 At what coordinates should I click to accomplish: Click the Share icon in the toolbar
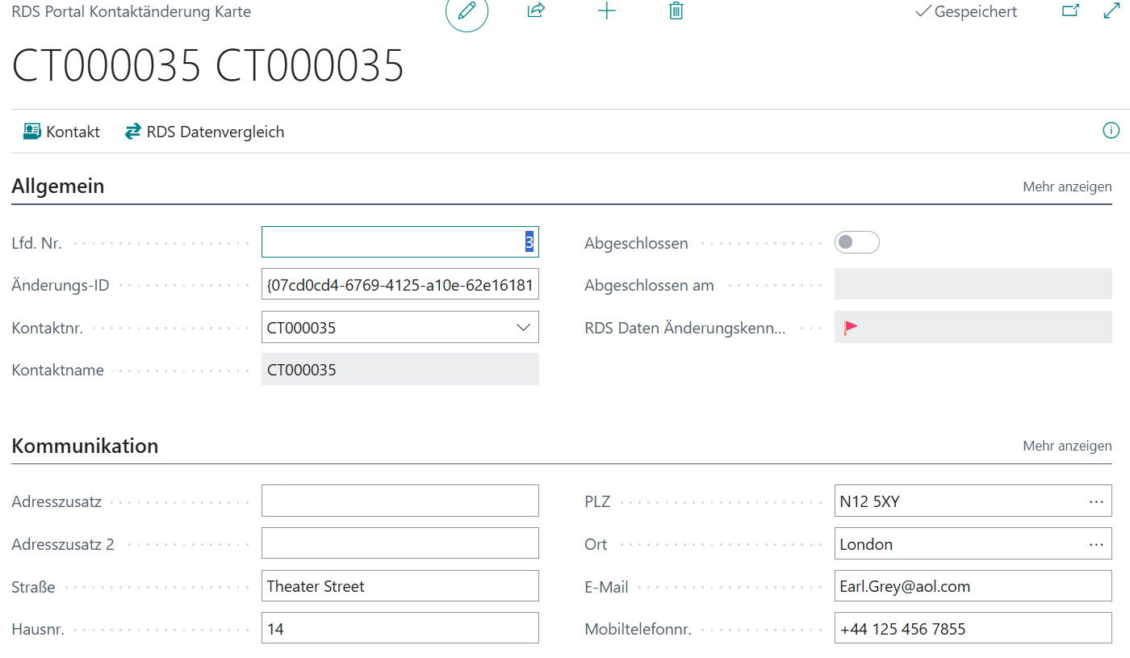coord(535,12)
